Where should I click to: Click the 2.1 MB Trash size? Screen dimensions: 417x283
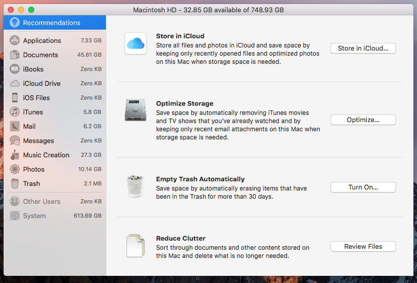93,183
